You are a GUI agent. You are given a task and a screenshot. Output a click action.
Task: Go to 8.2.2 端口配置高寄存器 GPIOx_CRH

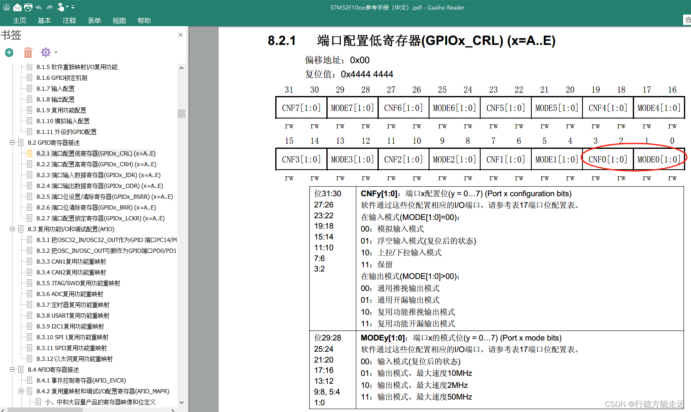(x=96, y=164)
